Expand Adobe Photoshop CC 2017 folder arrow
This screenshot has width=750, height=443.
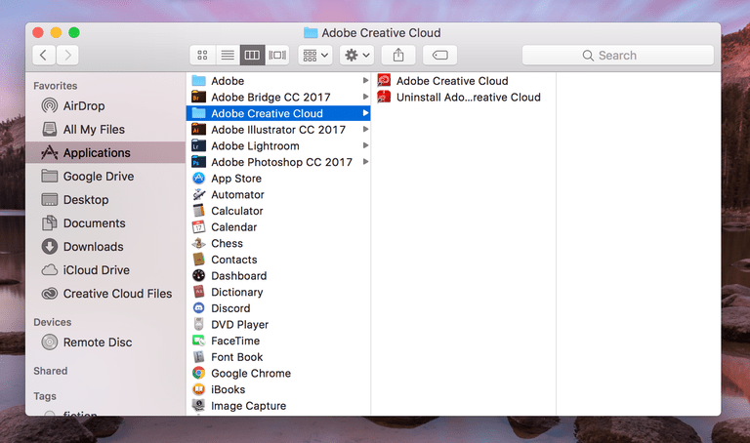click(365, 162)
